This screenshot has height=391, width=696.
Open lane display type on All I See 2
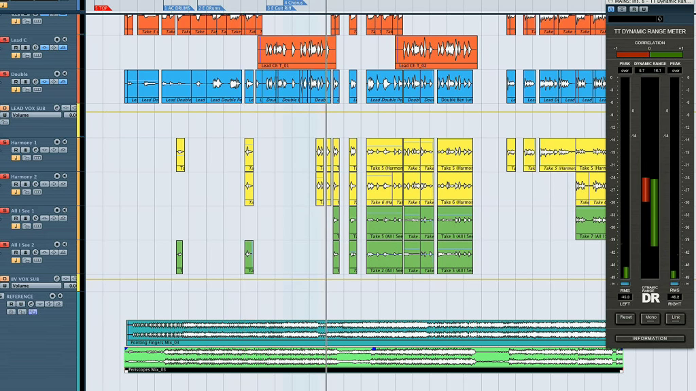pos(37,260)
